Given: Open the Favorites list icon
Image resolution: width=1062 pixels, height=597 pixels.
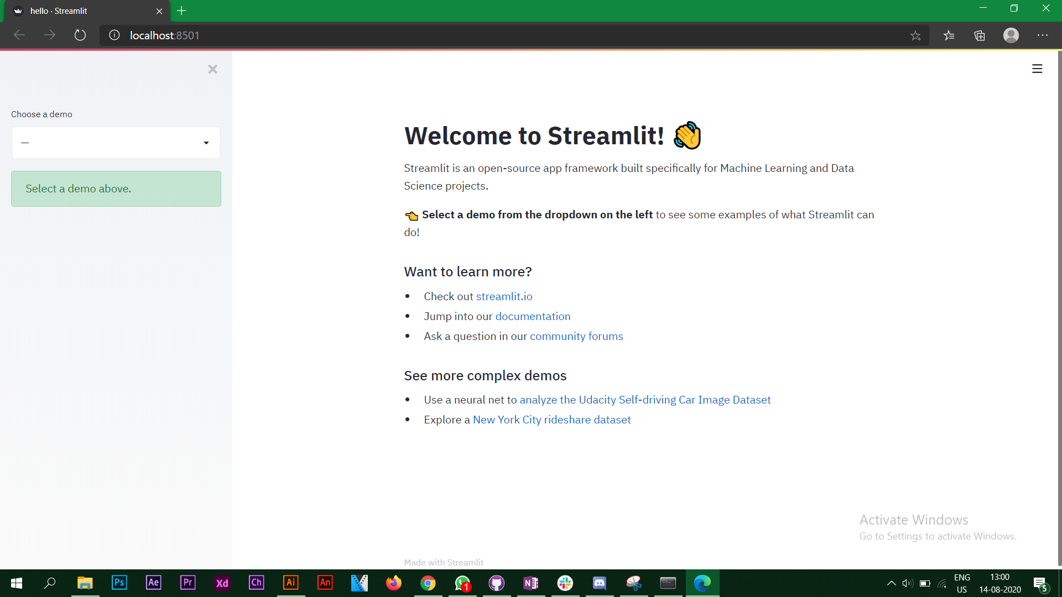Looking at the screenshot, I should click(949, 35).
